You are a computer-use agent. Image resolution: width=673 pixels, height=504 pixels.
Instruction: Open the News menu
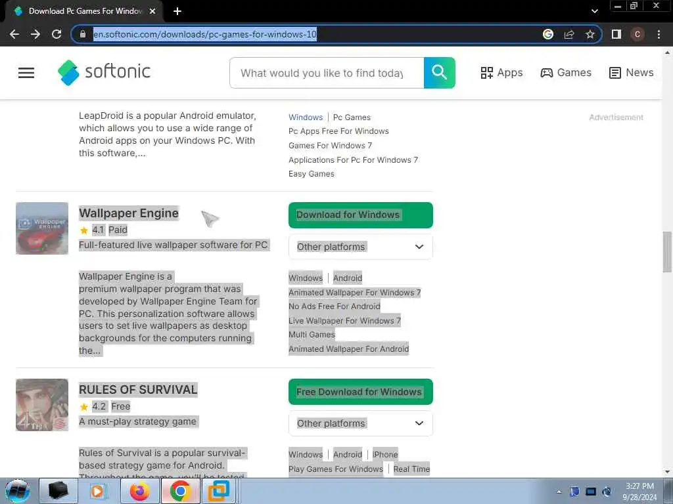(x=632, y=72)
